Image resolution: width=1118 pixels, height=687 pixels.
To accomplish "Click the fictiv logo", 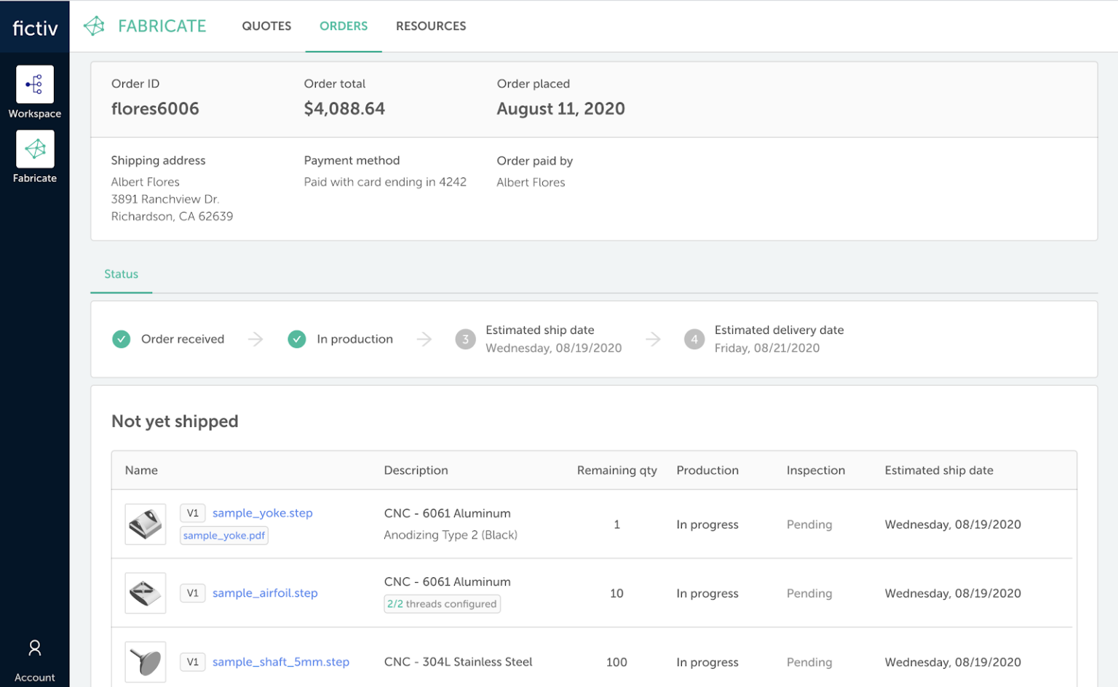I will pos(34,26).
